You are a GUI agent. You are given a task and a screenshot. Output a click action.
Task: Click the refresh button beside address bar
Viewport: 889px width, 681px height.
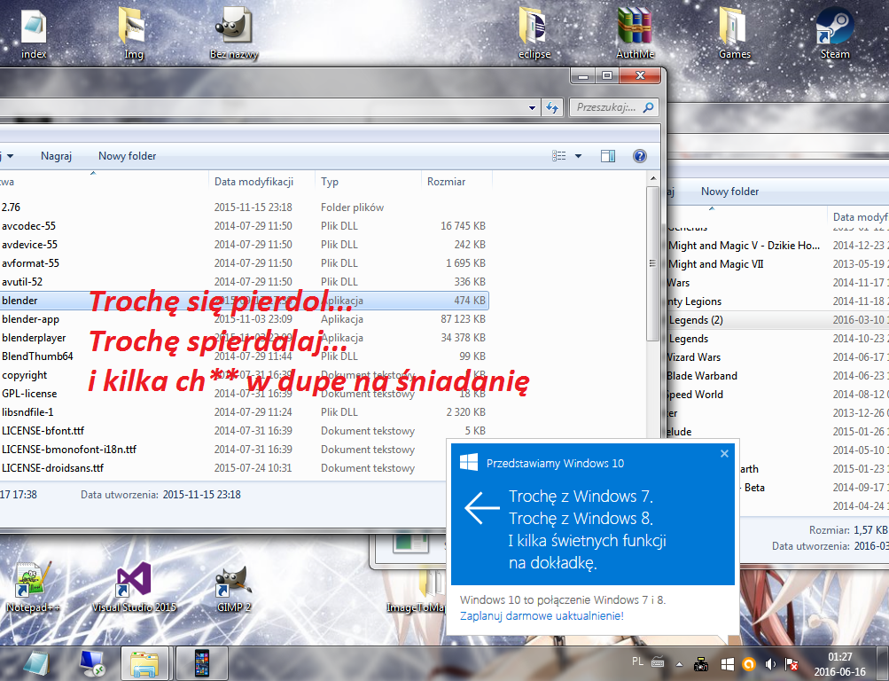click(552, 107)
